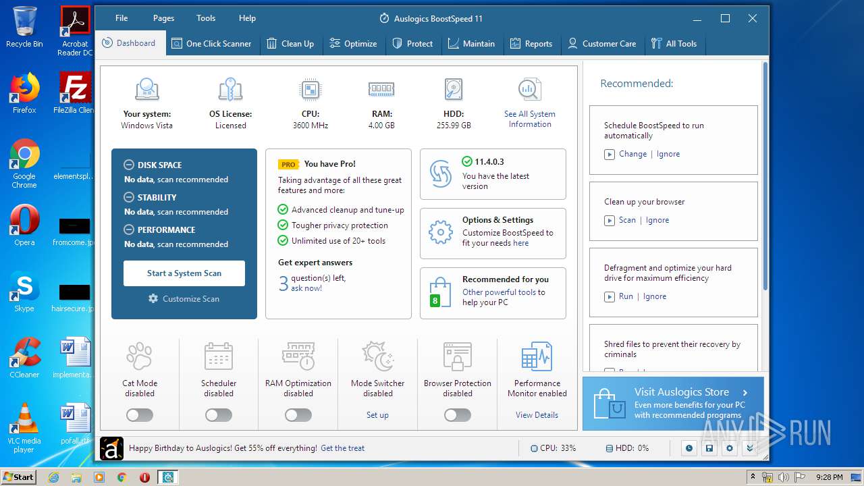Open the Customer Care tab

point(602,43)
